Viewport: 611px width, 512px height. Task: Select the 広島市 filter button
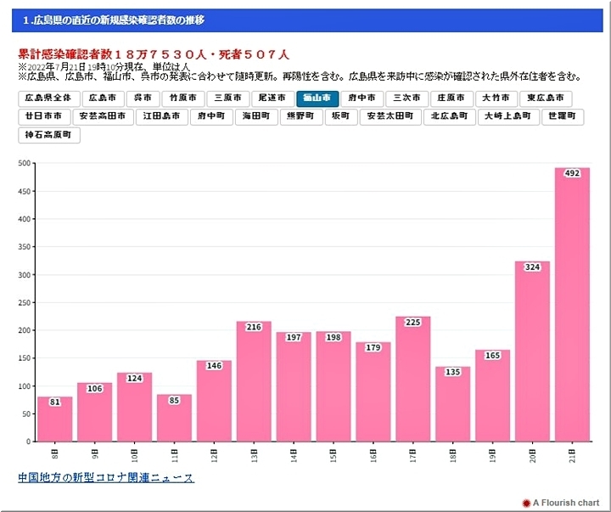[x=107, y=98]
